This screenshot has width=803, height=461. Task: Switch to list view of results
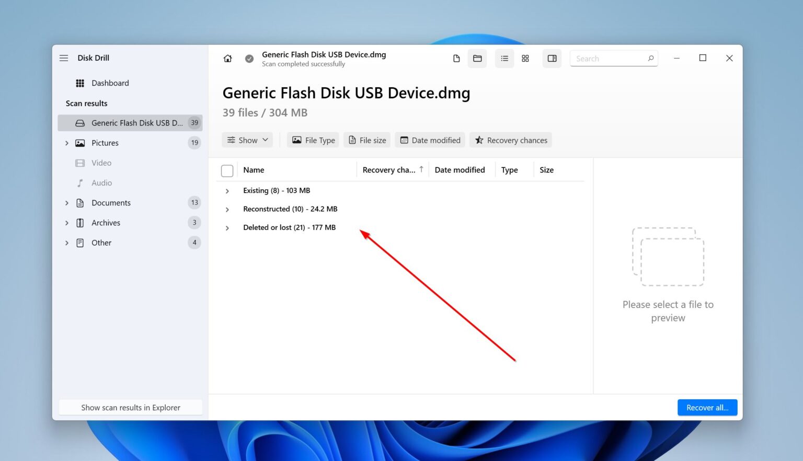pyautogui.click(x=504, y=58)
